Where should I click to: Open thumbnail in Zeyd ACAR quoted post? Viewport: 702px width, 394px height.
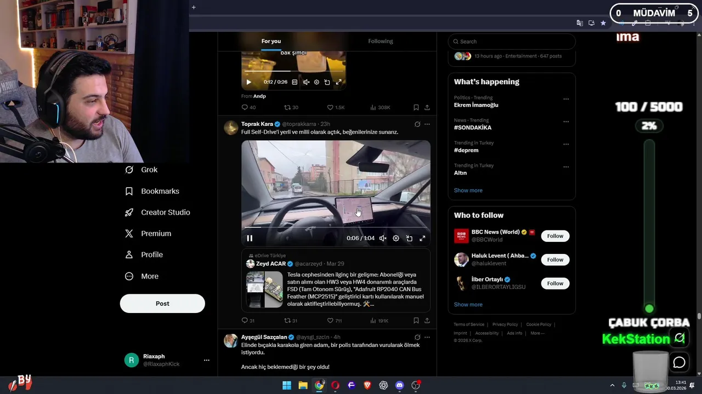click(264, 289)
